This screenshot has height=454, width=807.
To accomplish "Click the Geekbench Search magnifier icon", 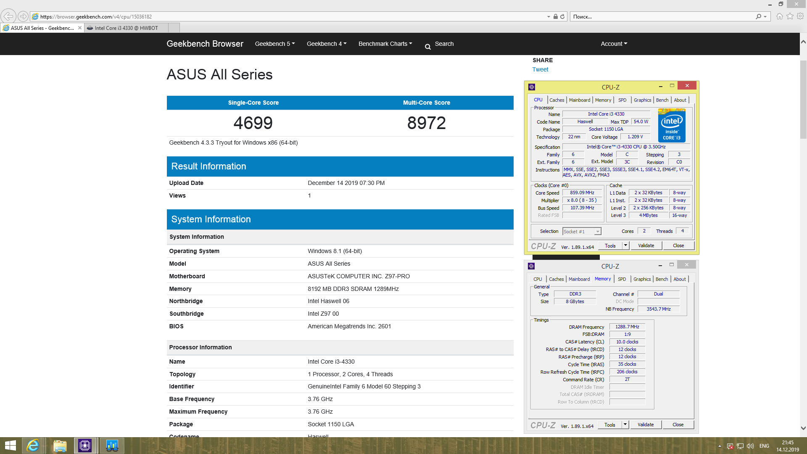I will pyautogui.click(x=428, y=47).
